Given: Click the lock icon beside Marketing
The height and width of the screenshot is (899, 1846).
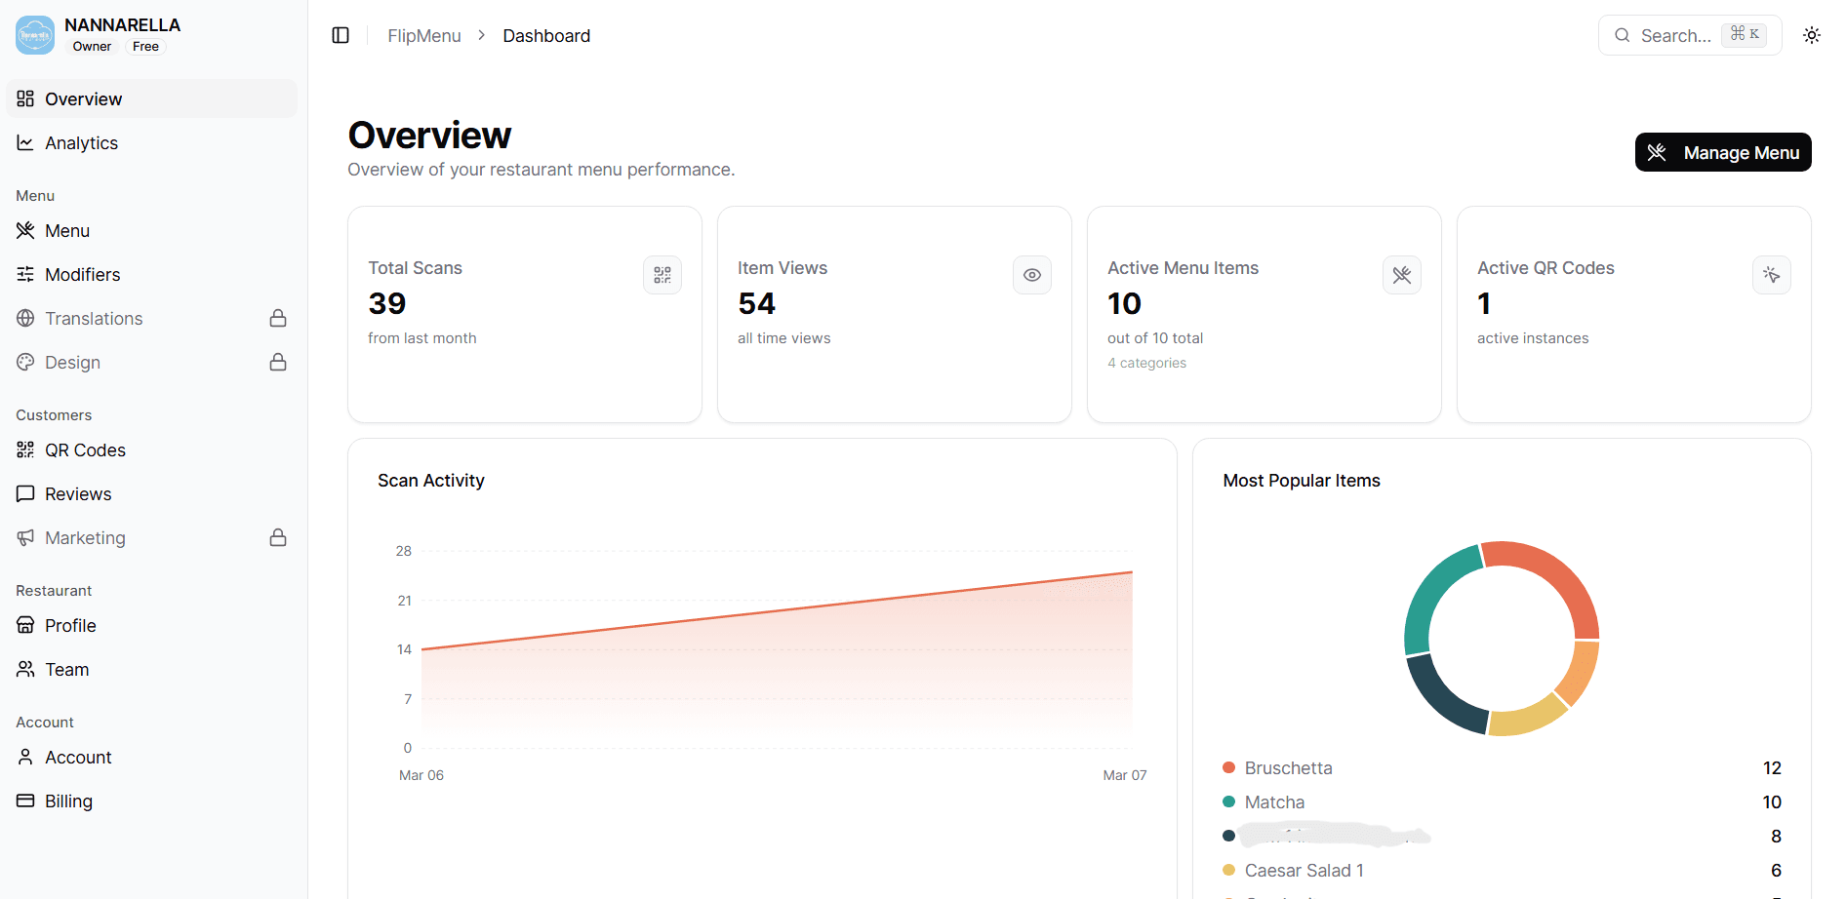Looking at the screenshot, I should pyautogui.click(x=278, y=537).
